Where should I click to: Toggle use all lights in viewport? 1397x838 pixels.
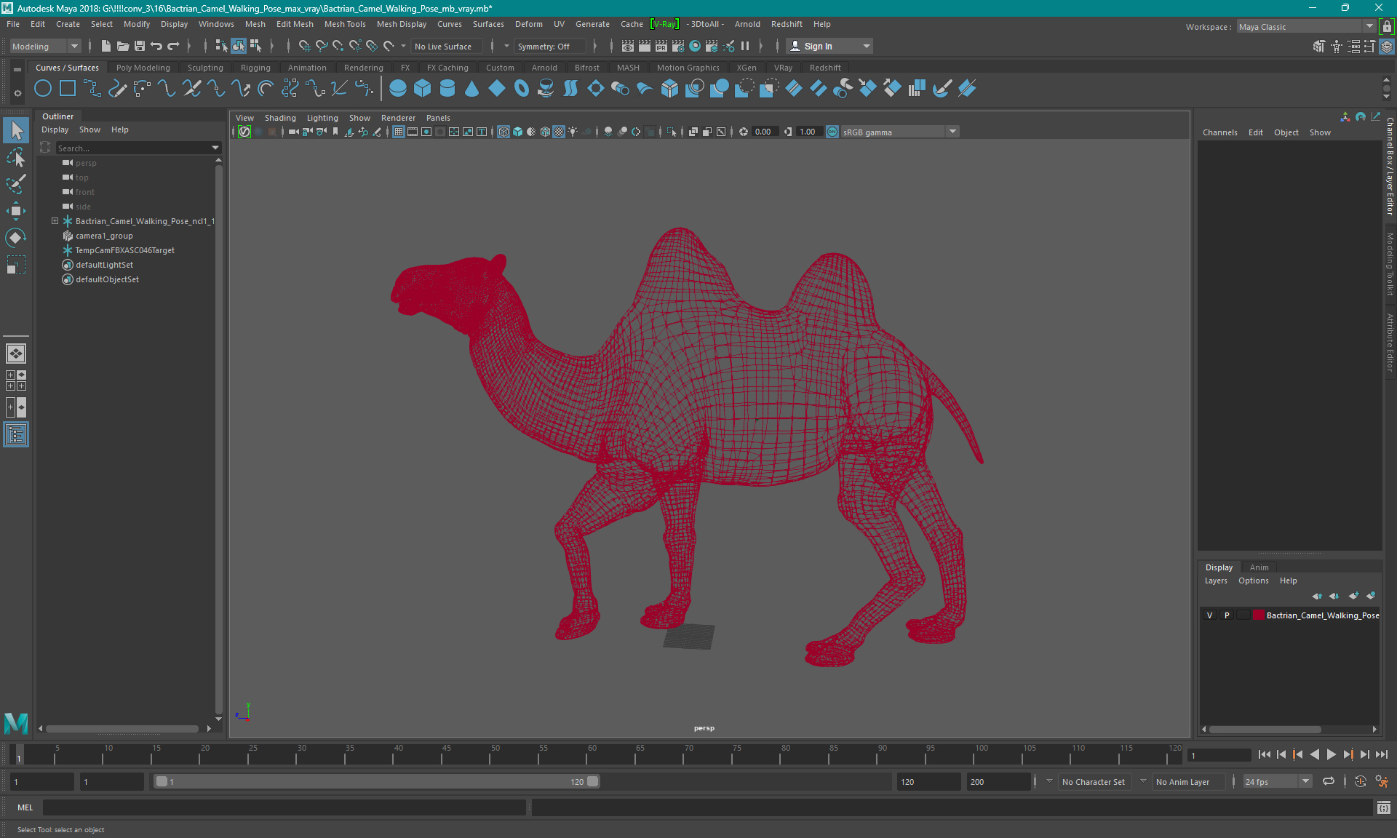573,132
